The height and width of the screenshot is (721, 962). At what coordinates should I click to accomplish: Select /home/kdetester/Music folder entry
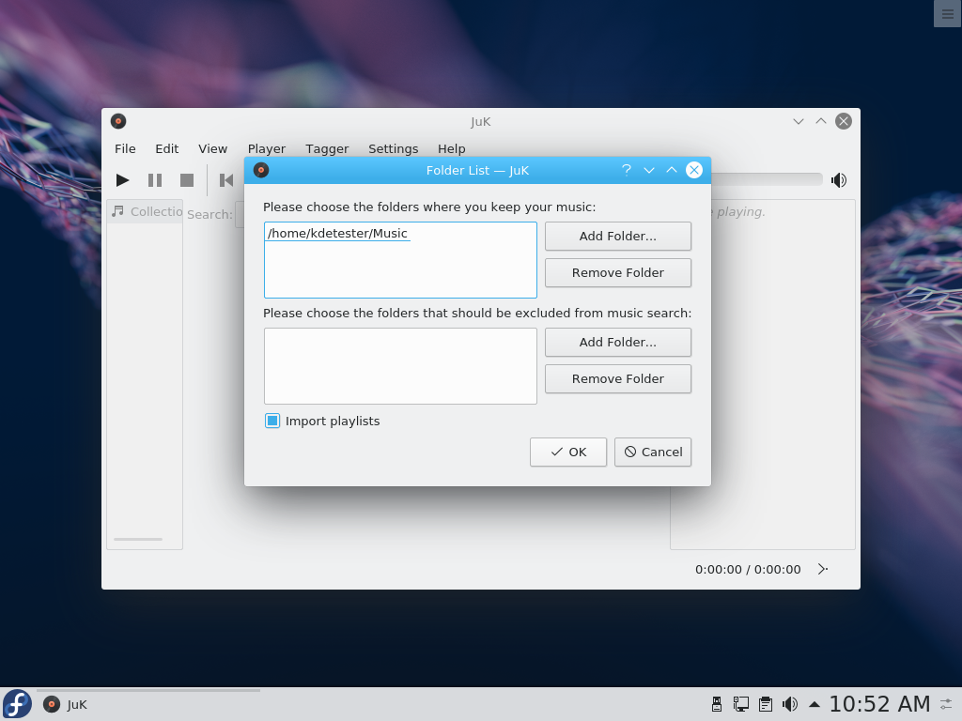click(337, 233)
